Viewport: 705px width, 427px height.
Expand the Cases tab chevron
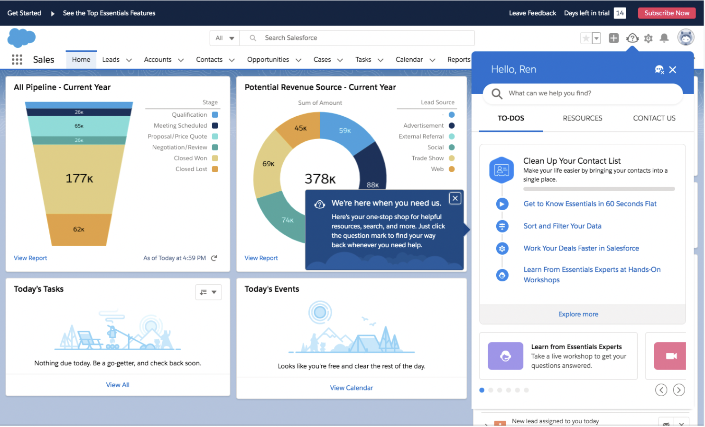pos(340,60)
